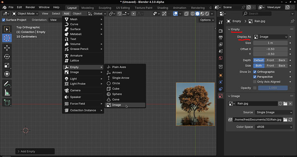This screenshot has width=297, height=157.
Task: Set Side to Back
Action: coord(282,65)
